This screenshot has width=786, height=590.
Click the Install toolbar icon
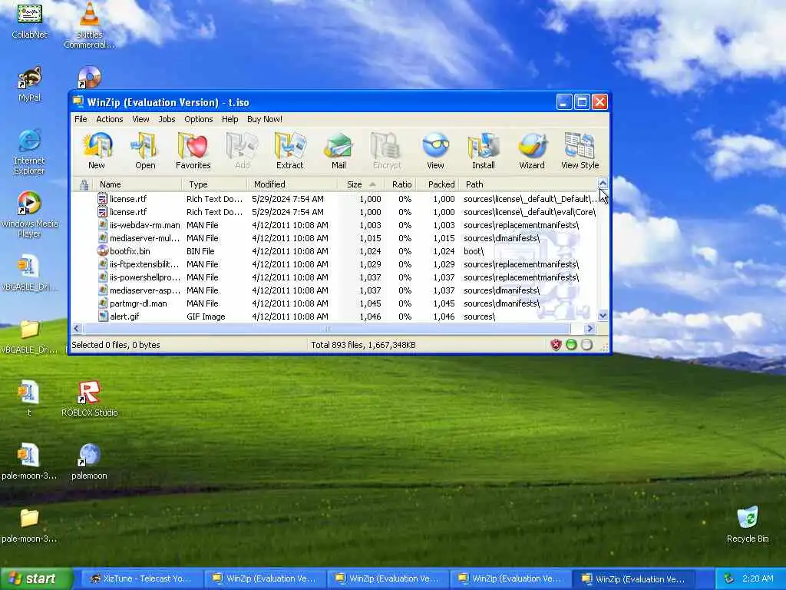(484, 151)
